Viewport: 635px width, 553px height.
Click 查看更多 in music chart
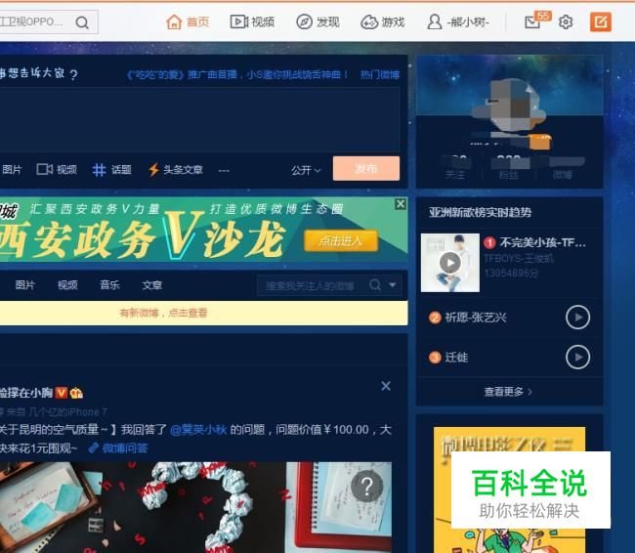pyautogui.click(x=508, y=392)
